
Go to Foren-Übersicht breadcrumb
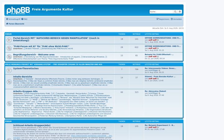click(x=15, y=24)
